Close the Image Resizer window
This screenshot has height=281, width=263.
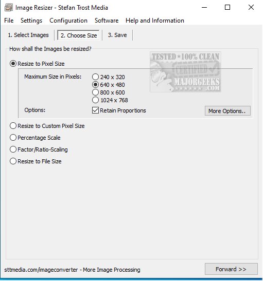point(251,8)
